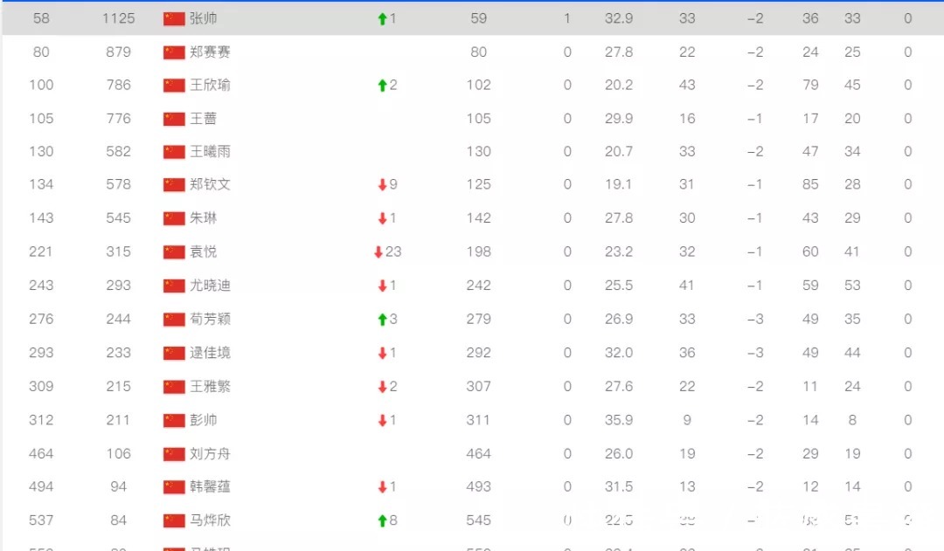Click points value 1125
Screen dimensions: 944x551
point(119,18)
